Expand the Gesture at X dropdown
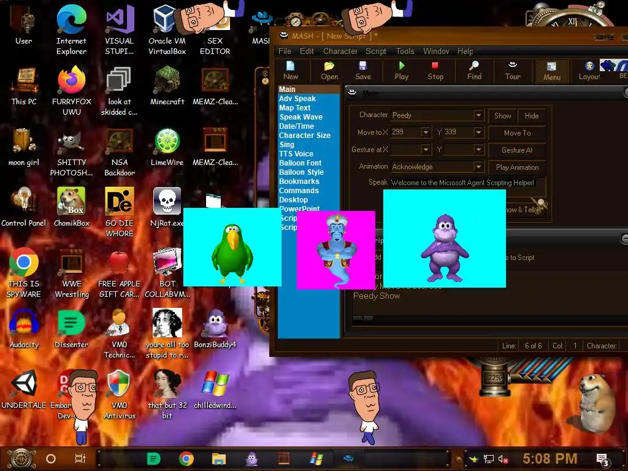 tap(426, 150)
